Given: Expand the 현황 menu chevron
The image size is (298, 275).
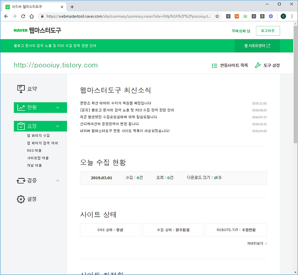Looking at the screenshot, I should (x=58, y=107).
